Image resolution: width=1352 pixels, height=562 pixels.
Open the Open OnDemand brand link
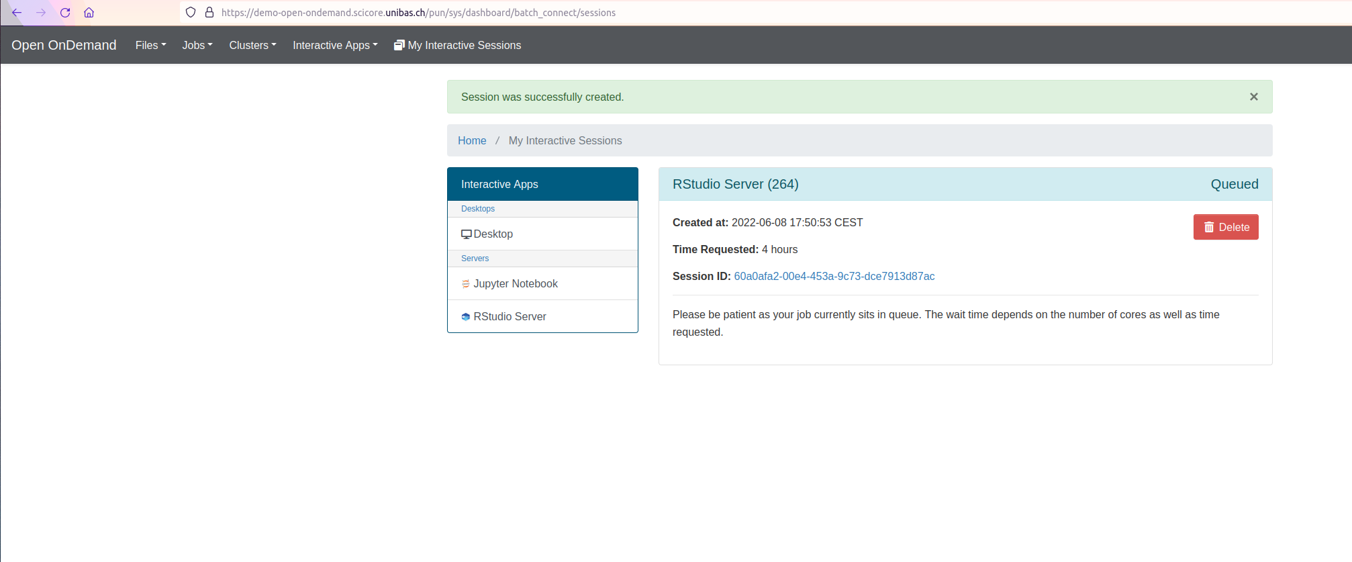pyautogui.click(x=64, y=45)
